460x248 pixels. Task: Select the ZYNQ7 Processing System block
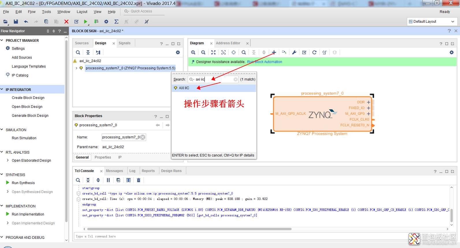click(x=322, y=114)
